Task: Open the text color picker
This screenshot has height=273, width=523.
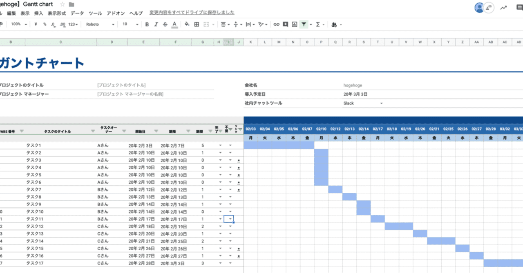Action: tap(174, 24)
